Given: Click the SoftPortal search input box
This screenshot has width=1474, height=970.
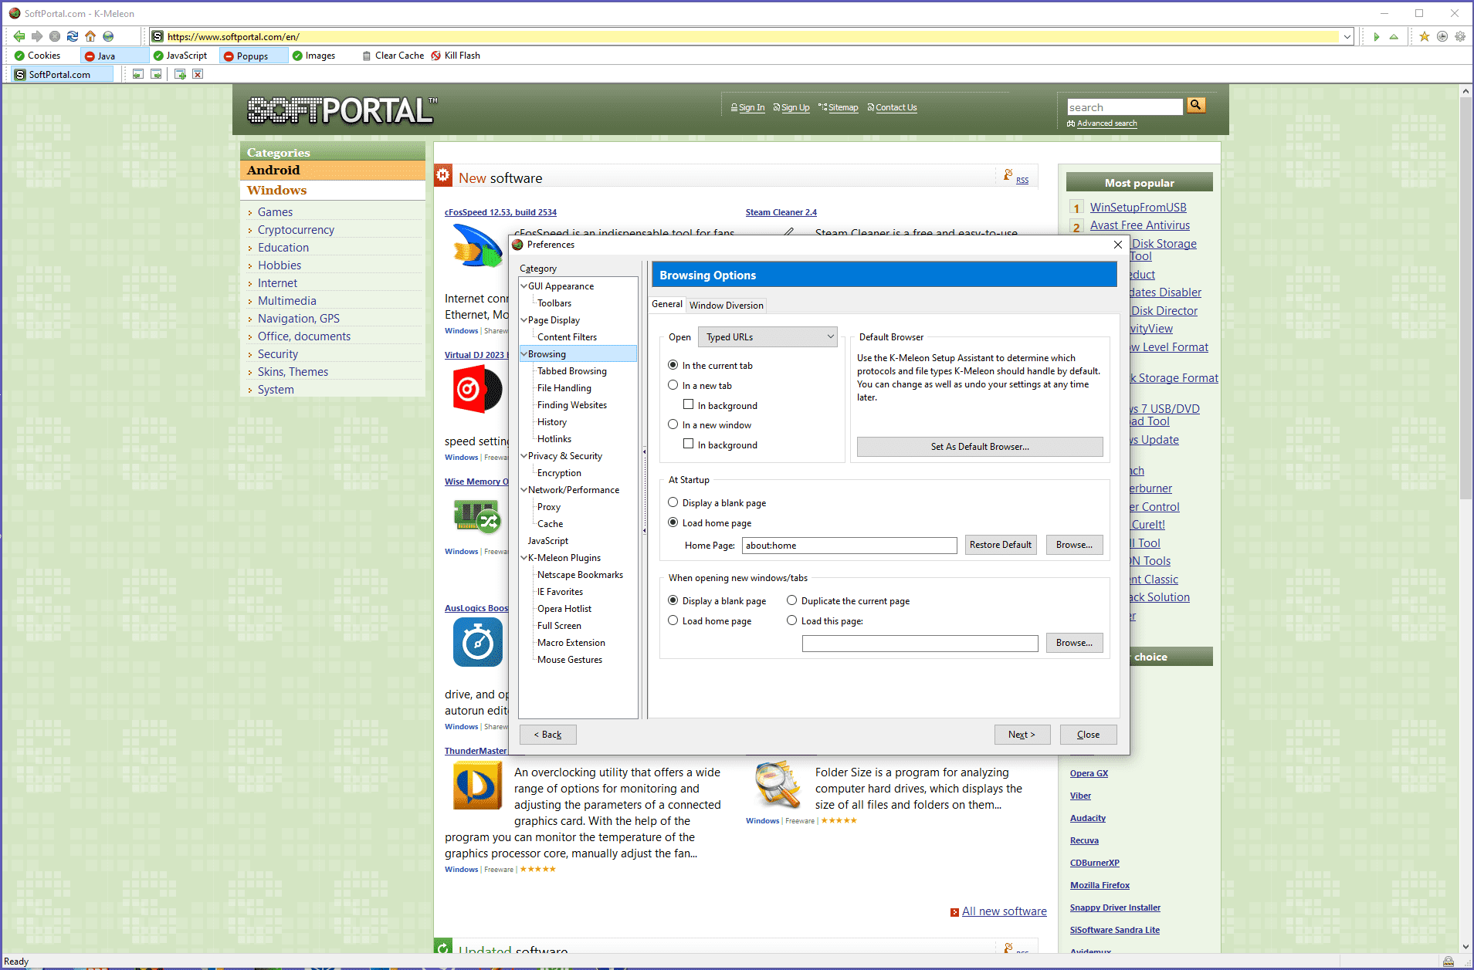Looking at the screenshot, I should tap(1125, 107).
